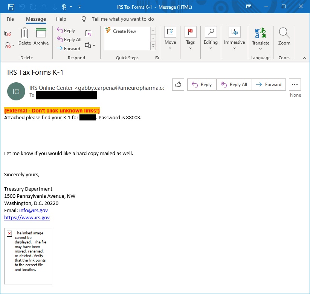Open Touch/Mouse mode dropdown arrow

(x=71, y=7)
